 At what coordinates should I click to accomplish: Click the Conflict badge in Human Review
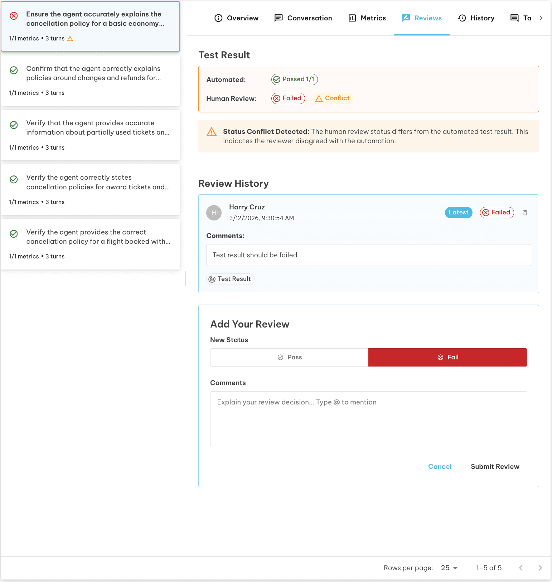coord(333,98)
